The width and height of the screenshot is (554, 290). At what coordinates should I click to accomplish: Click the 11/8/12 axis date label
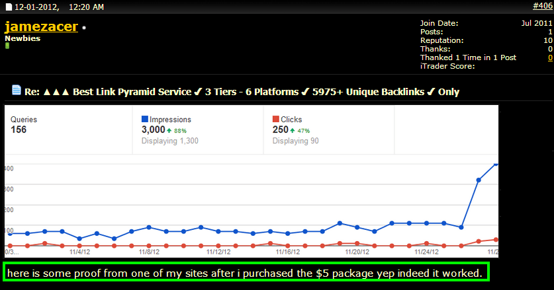pos(149,252)
